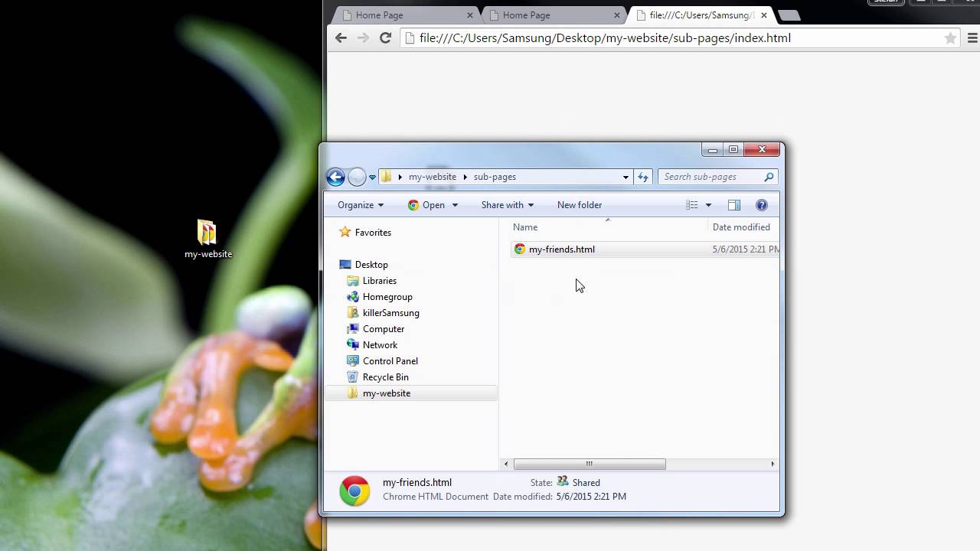
Task: Bookmark this page with the star icon
Action: coord(950,37)
